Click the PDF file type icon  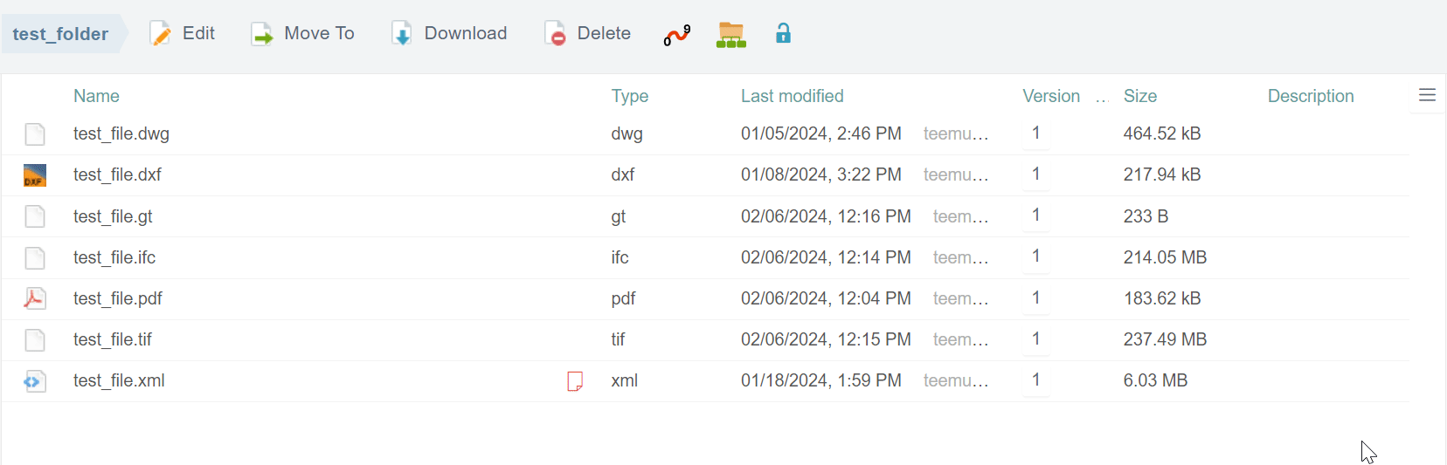[35, 298]
